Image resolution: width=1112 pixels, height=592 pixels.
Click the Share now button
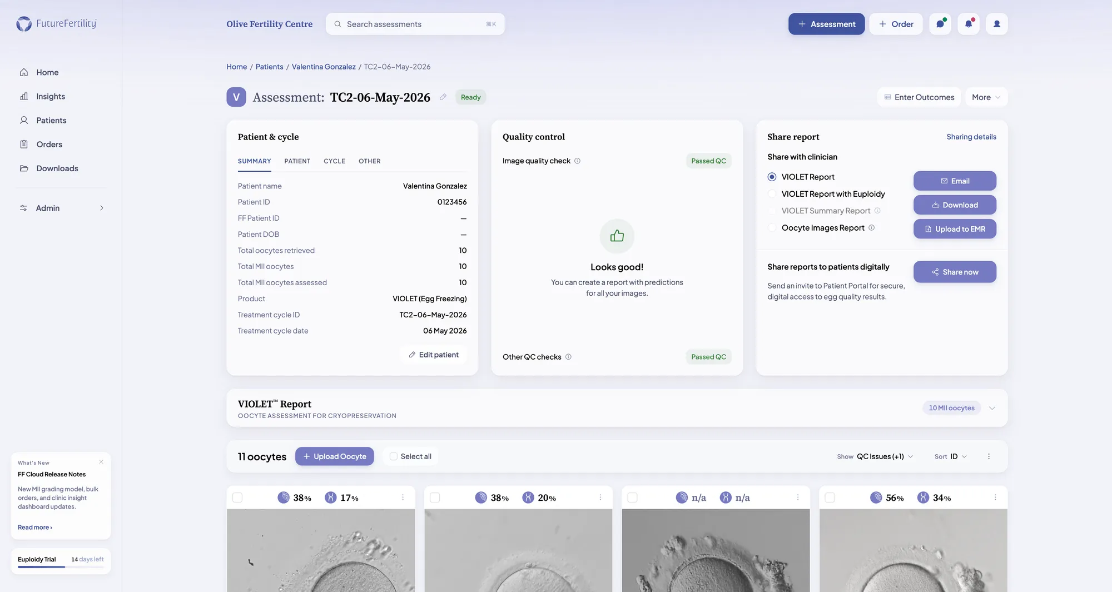click(955, 272)
